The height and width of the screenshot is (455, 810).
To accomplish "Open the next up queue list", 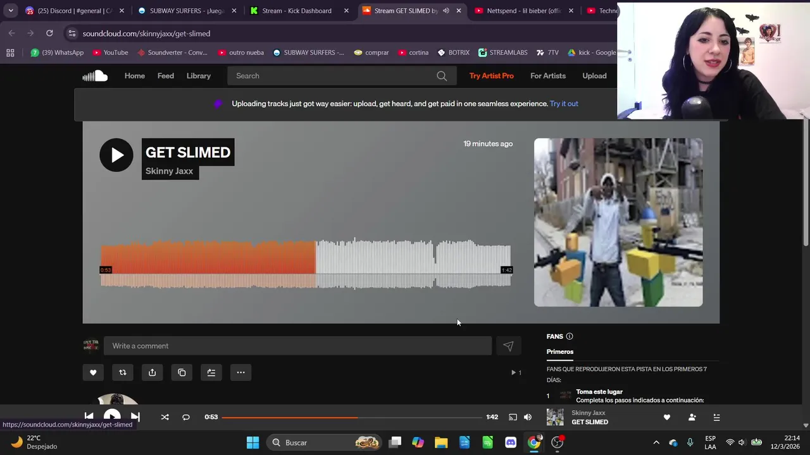I will tap(716, 417).
